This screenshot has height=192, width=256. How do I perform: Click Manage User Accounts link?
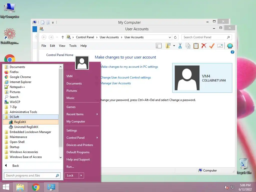pyautogui.click(x=115, y=83)
